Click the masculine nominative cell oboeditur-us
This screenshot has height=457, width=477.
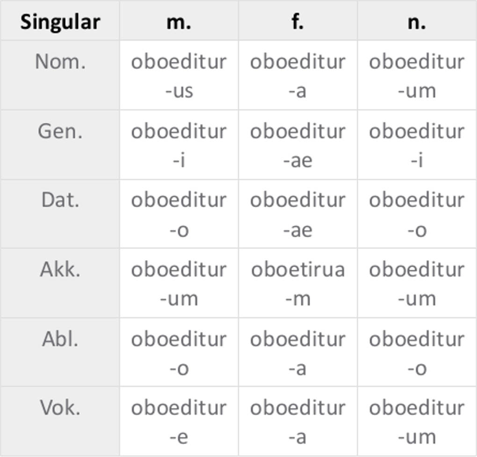click(x=179, y=75)
